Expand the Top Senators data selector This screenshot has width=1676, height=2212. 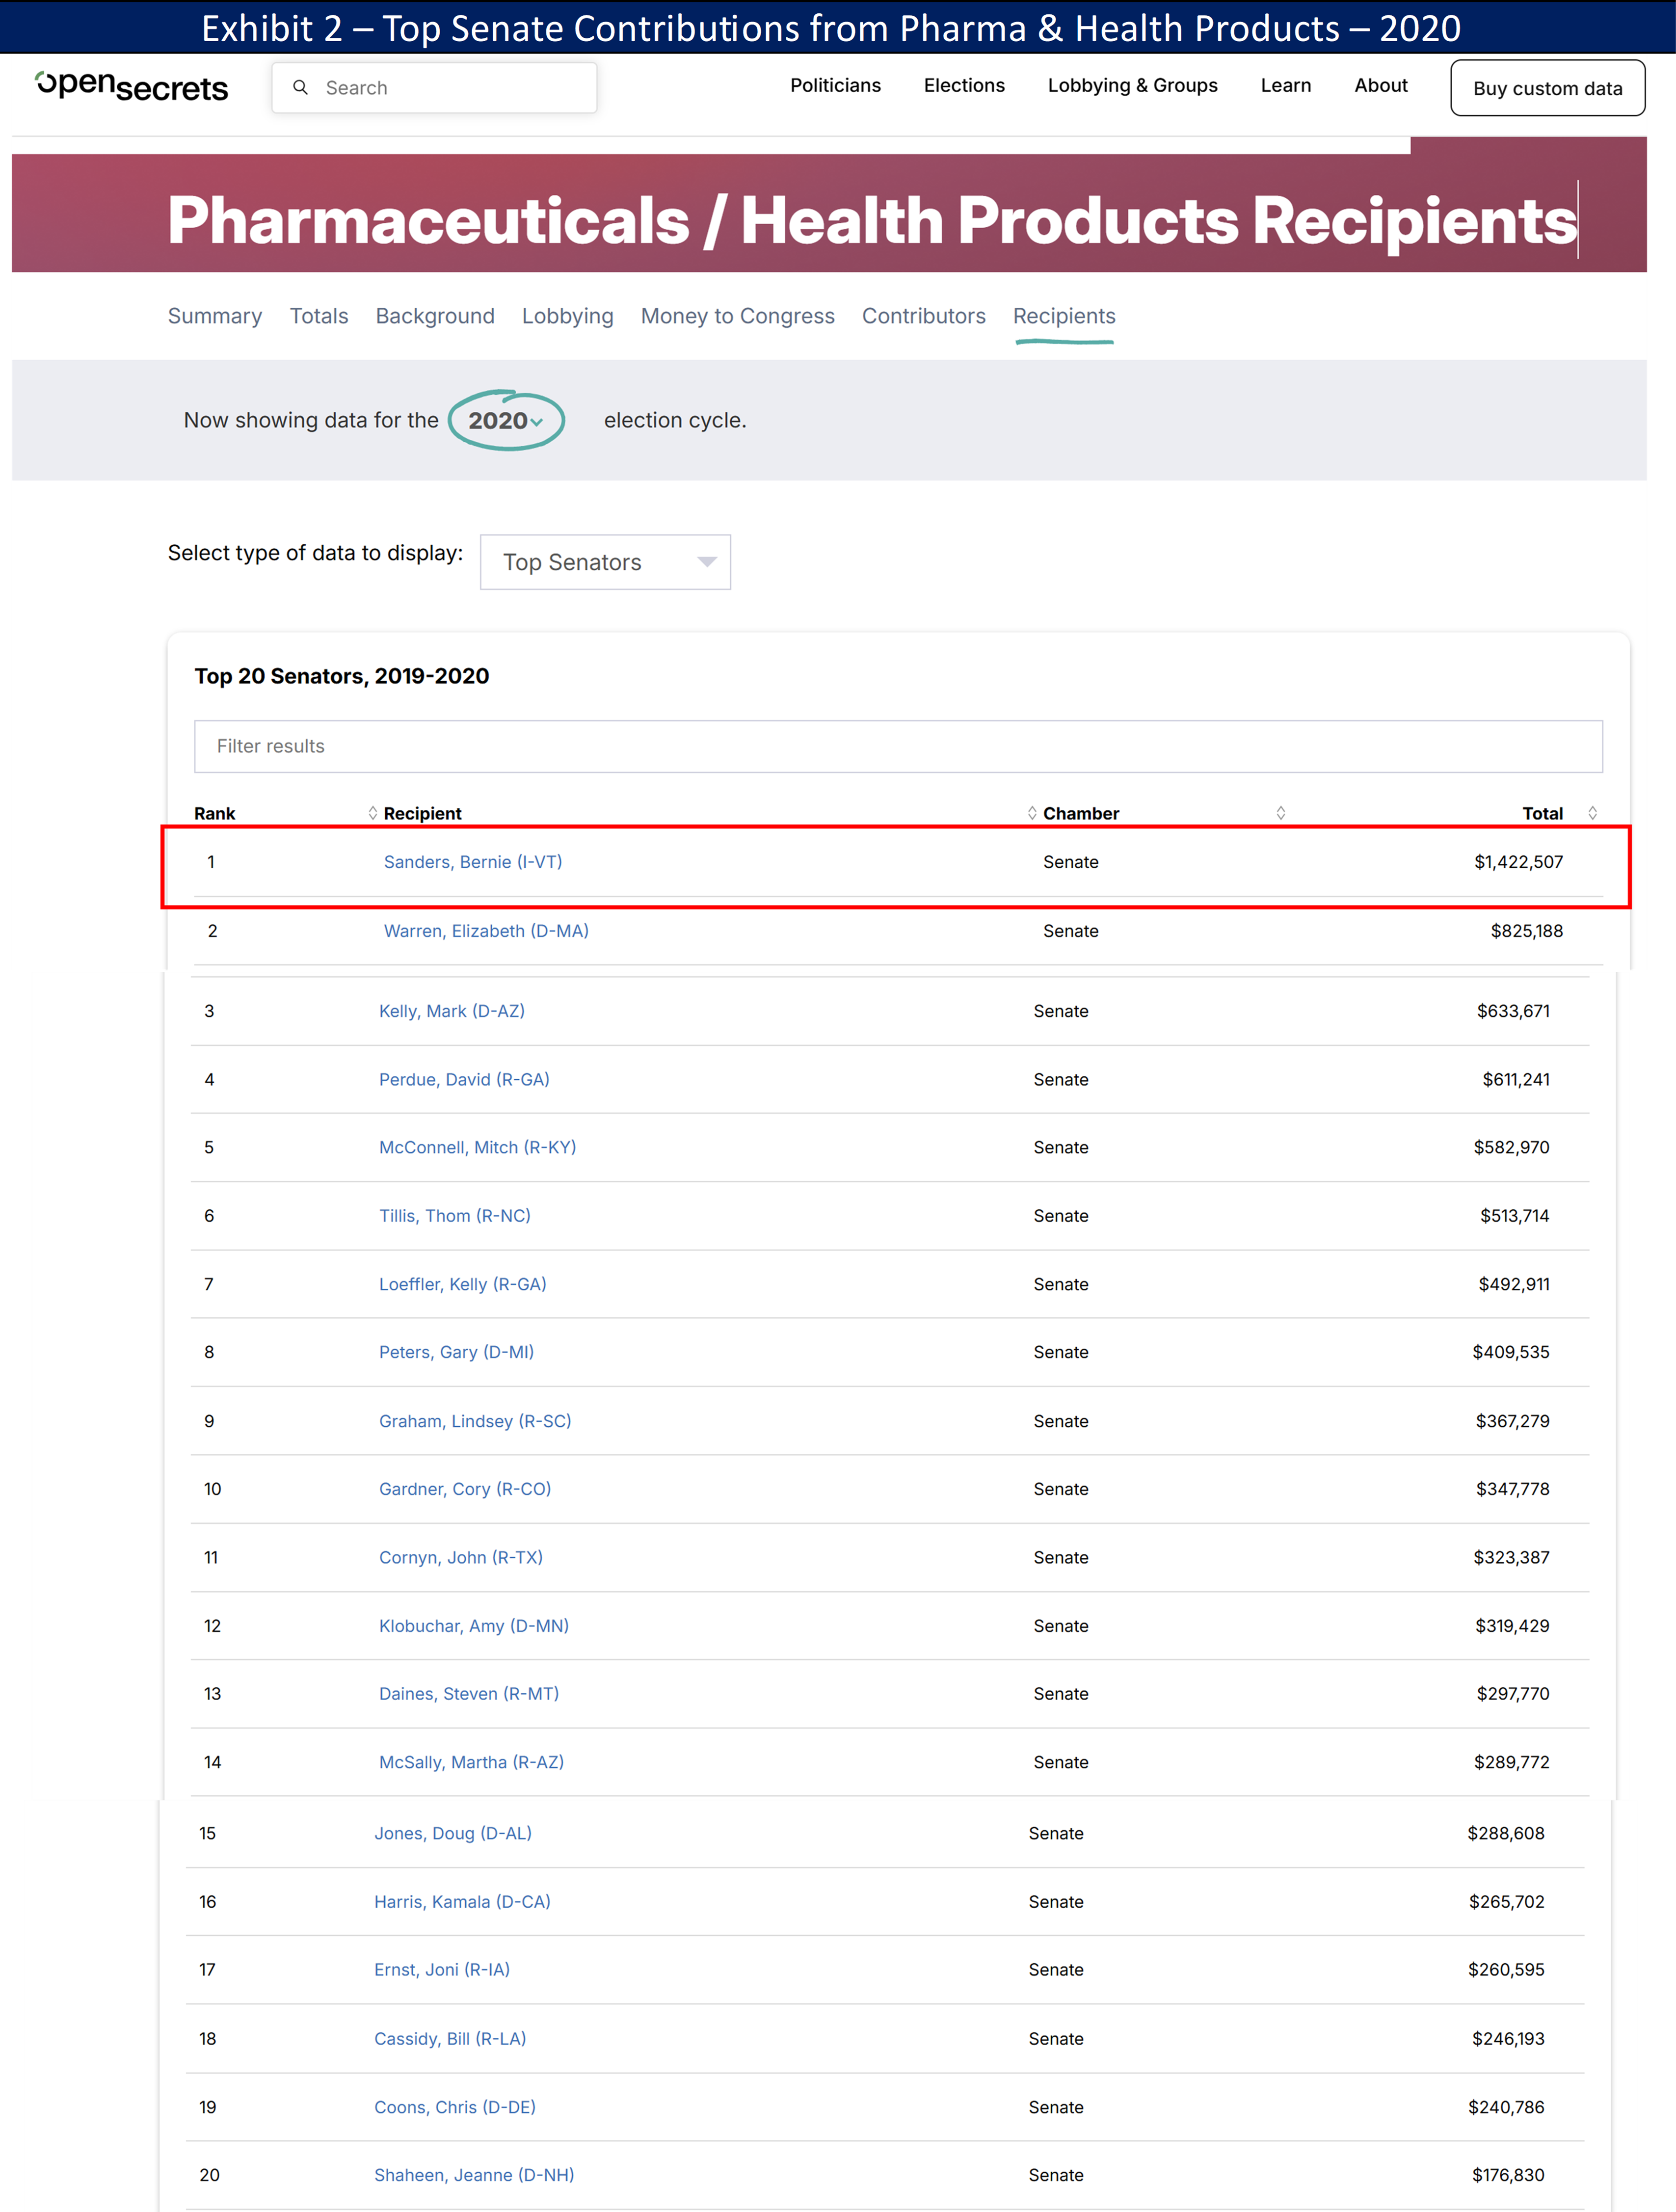(605, 562)
